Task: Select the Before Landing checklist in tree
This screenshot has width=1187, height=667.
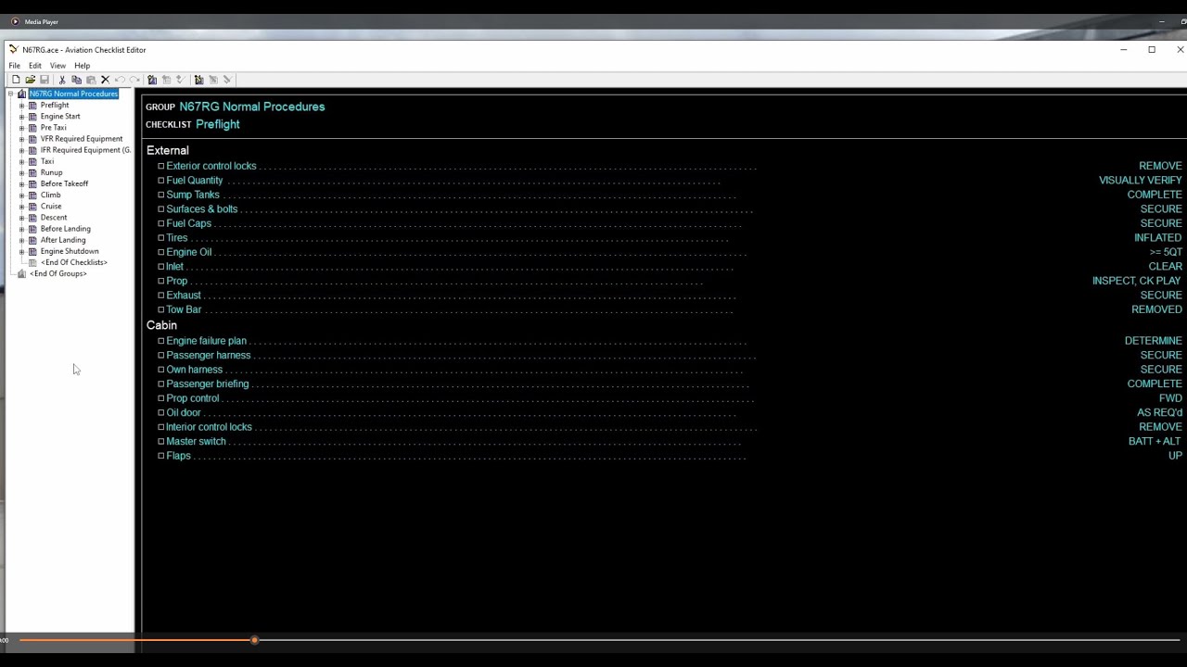Action: (x=65, y=229)
